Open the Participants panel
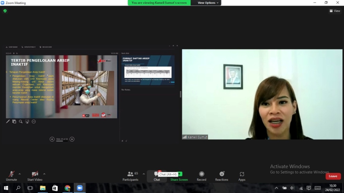 tap(130, 176)
